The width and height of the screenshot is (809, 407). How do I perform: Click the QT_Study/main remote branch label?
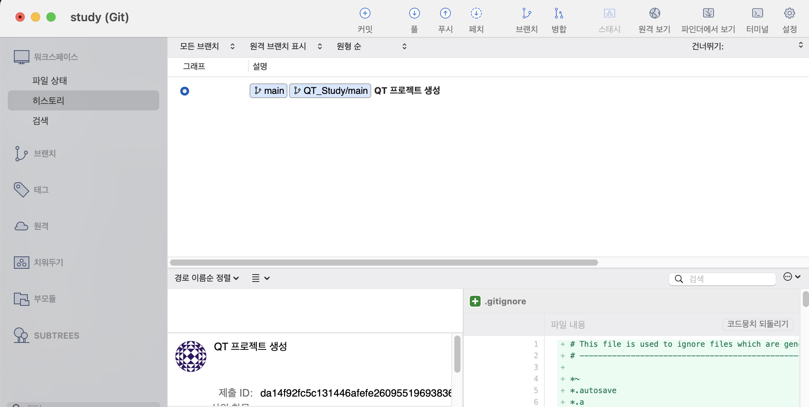tap(330, 91)
